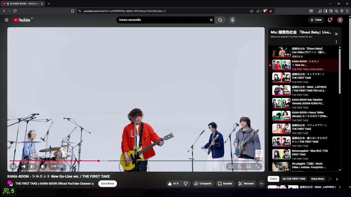
Task: Open Brave VPN shield icon
Action: click(342, 11)
